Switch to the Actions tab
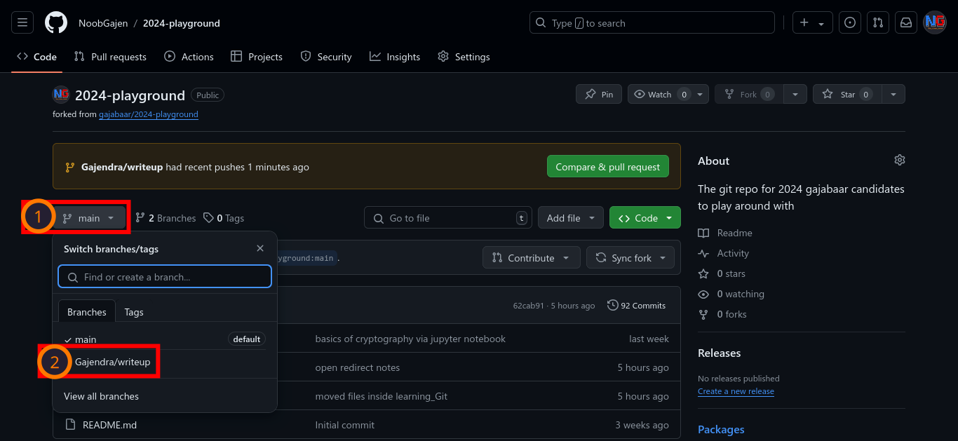Viewport: 958px width, 441px height. click(x=189, y=57)
